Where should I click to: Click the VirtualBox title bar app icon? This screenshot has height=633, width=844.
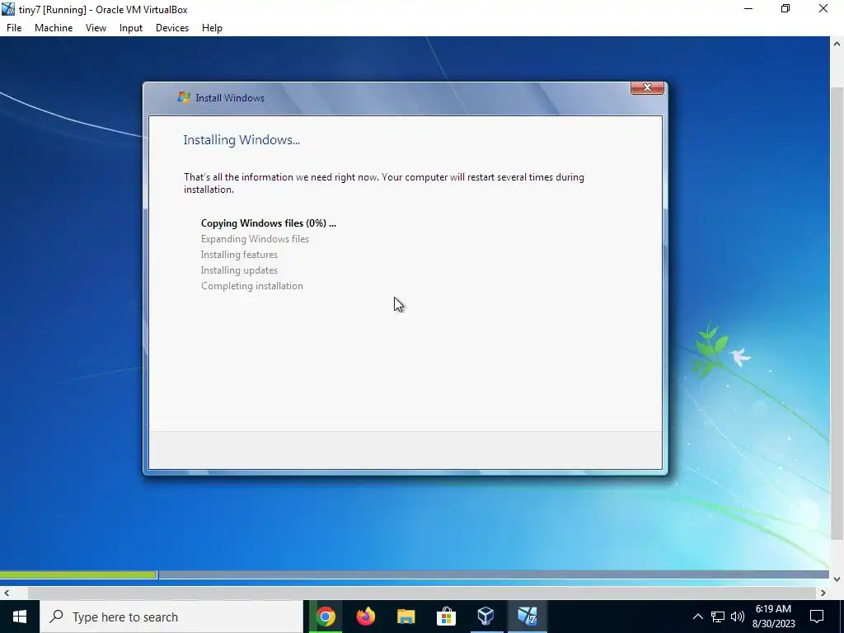click(8, 9)
